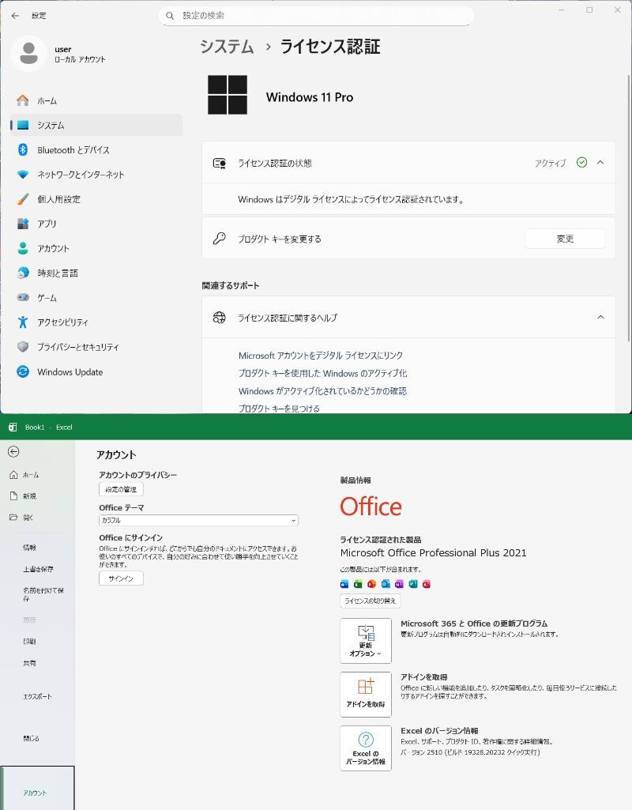Screen dimensions: 632x810
Task: Select アカウント tab in Excel backstage
Action: (x=36, y=792)
